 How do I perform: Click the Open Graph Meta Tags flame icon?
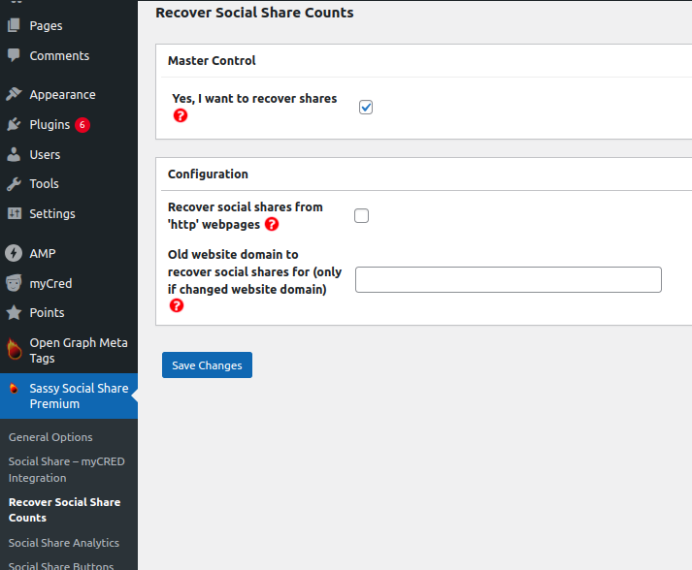pyautogui.click(x=15, y=348)
